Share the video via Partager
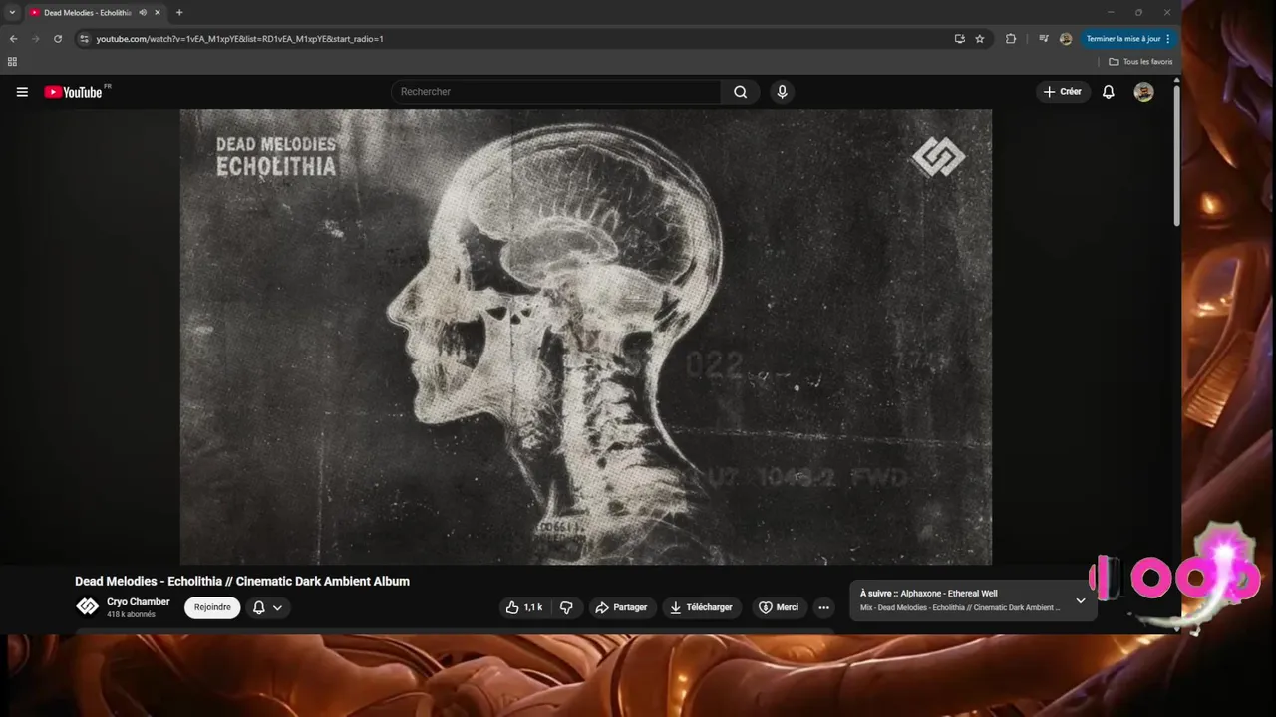This screenshot has width=1276, height=717. pos(621,607)
